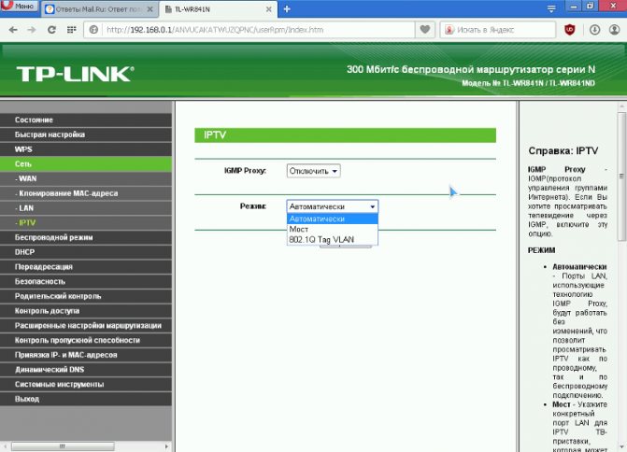Open the speed dial grid icon
Viewport: 627px width, 452px height.
(72, 30)
